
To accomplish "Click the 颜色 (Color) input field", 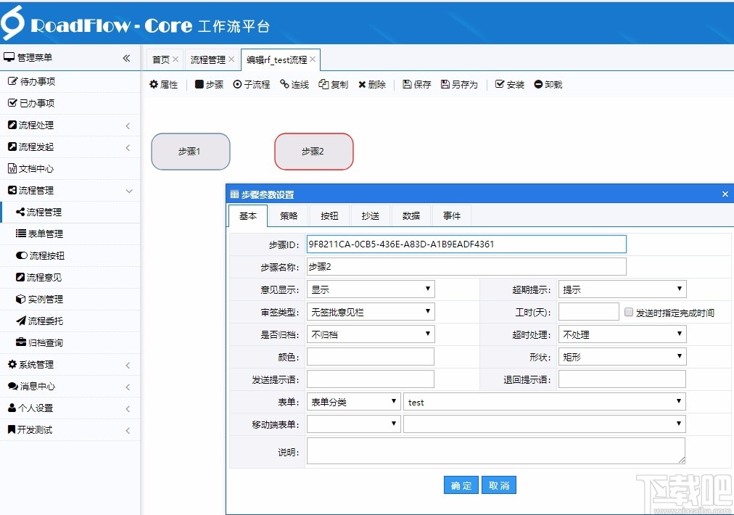I will [x=370, y=356].
